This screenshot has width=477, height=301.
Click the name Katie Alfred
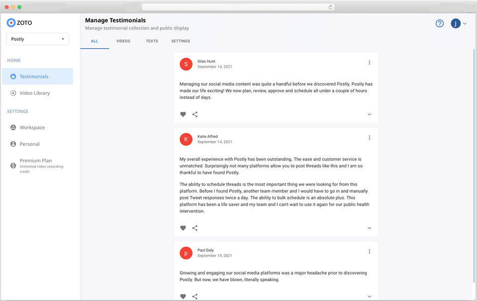[x=208, y=136]
